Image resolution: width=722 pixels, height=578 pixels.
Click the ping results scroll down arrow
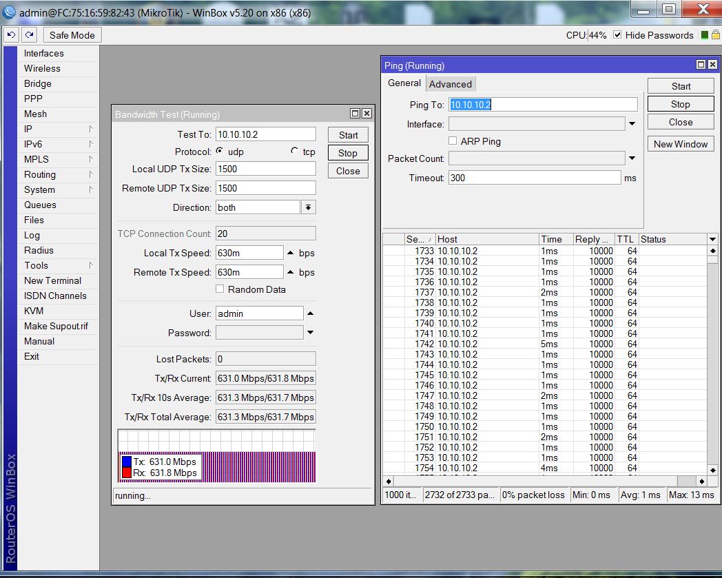[713, 471]
